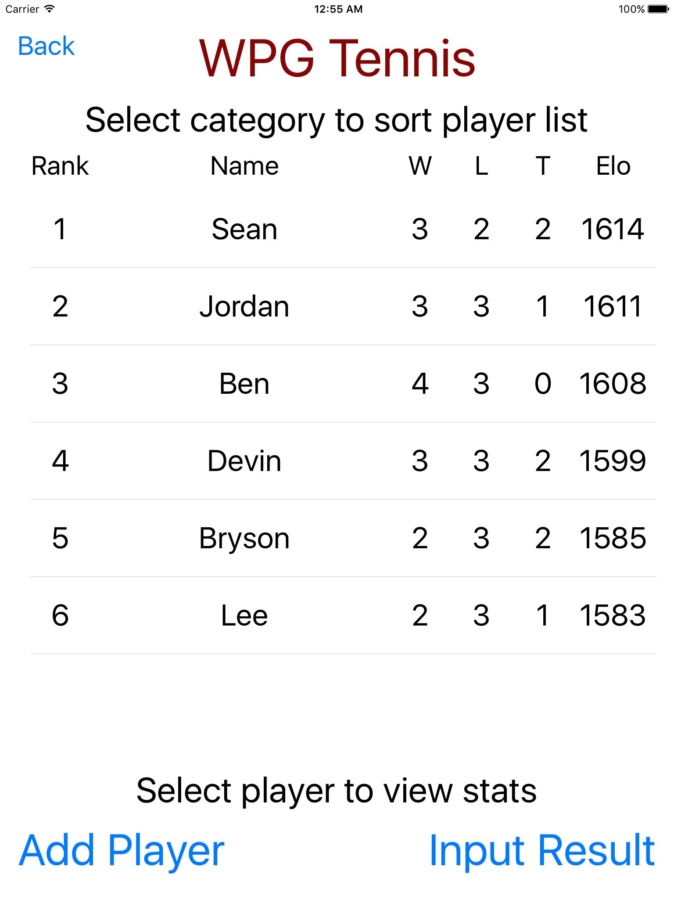This screenshot has height=899, width=674.
Task: Sort player list by Rank column
Action: click(x=60, y=166)
